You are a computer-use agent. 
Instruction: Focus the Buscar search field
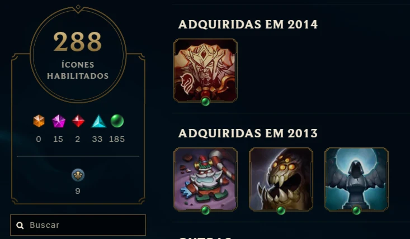78,225
